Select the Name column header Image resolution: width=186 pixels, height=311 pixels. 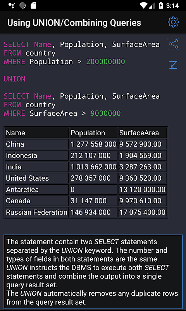37,133
